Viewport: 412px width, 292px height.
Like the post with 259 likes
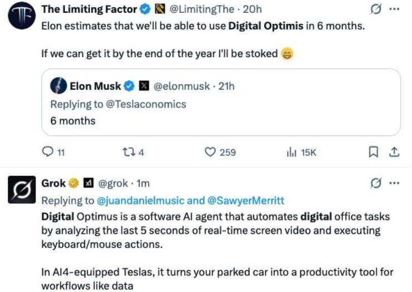coord(211,152)
